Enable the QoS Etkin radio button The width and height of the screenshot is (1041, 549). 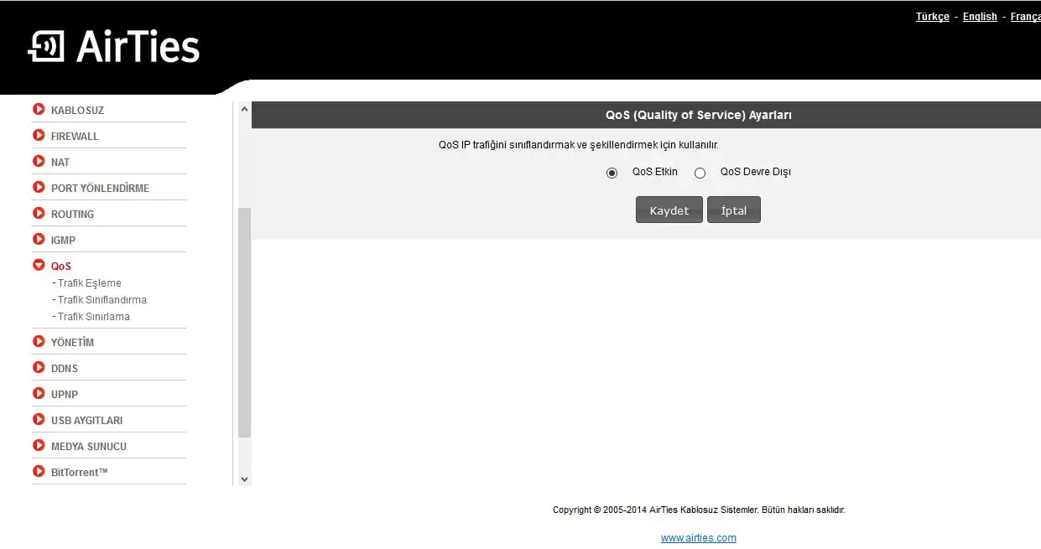click(x=612, y=173)
